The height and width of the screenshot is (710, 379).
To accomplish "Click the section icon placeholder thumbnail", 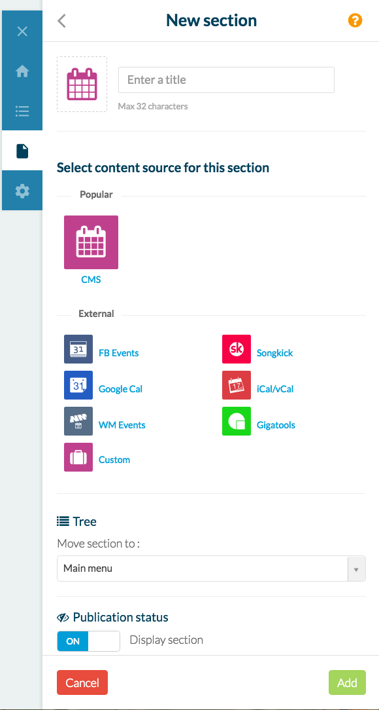I will (x=82, y=84).
